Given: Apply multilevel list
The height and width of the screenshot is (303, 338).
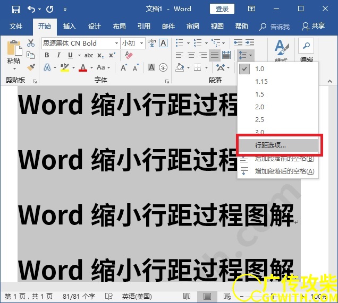Looking at the screenshot, I should (x=216, y=43).
